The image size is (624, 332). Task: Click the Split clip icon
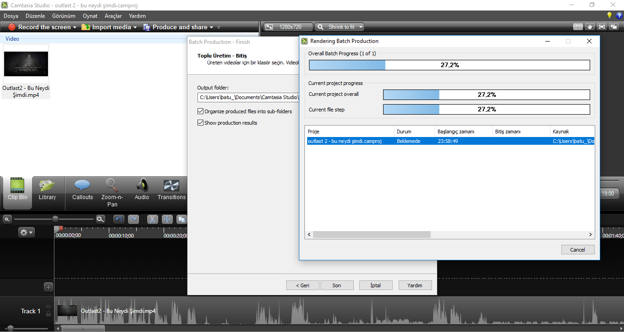pos(167,219)
